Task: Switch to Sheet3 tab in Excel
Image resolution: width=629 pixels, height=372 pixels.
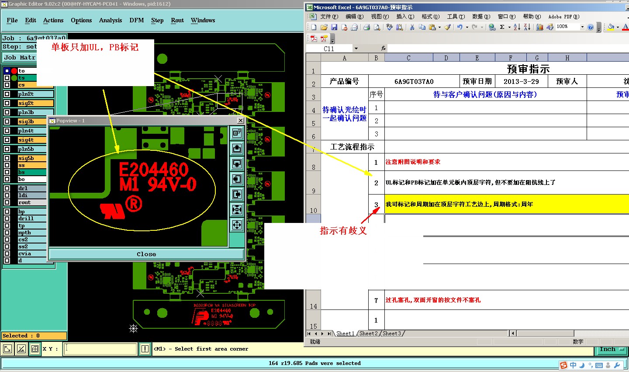Action: 392,334
